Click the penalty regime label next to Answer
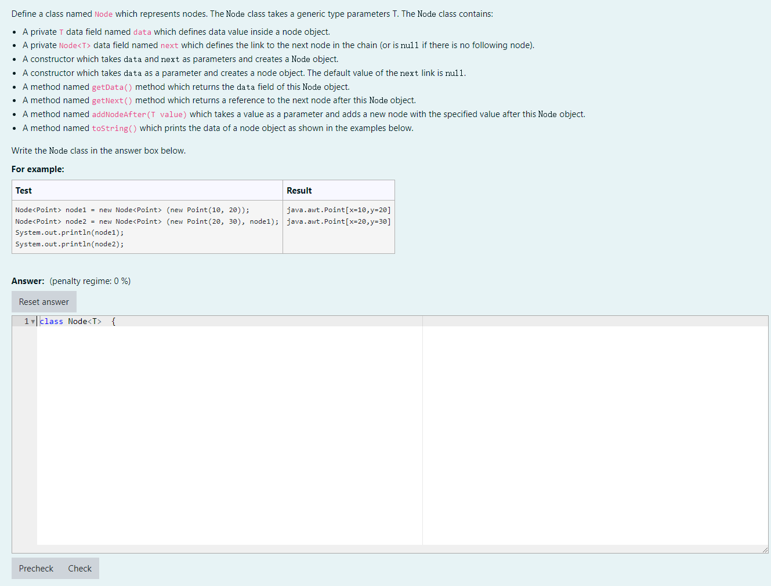 point(89,281)
